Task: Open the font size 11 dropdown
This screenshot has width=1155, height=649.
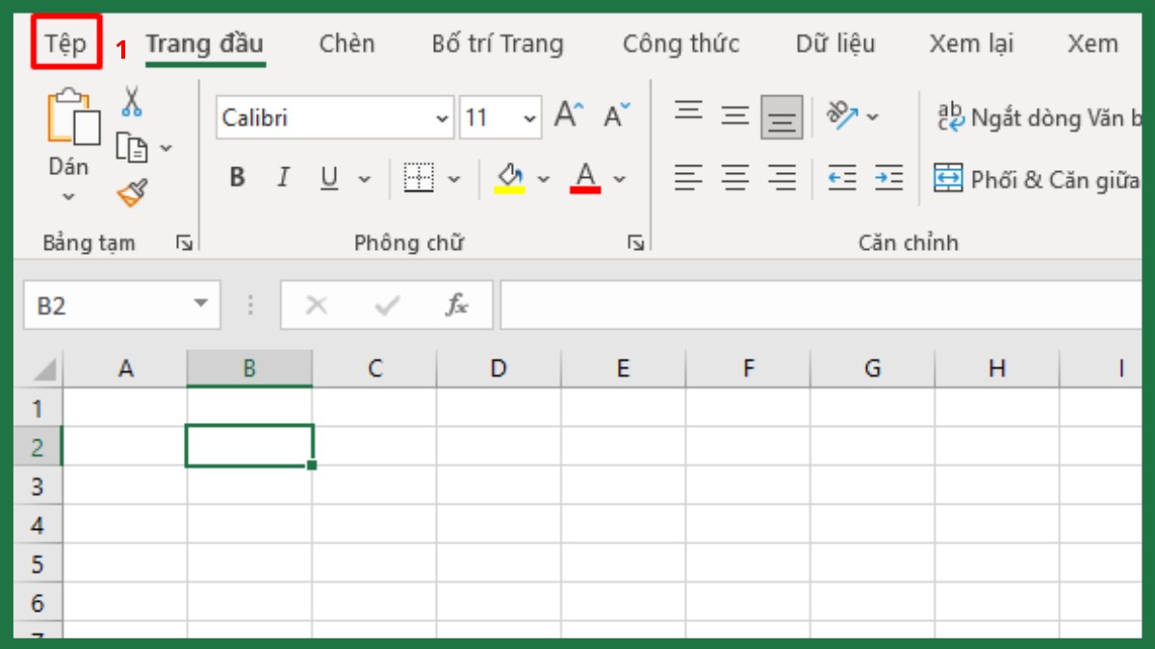Action: coord(528,117)
